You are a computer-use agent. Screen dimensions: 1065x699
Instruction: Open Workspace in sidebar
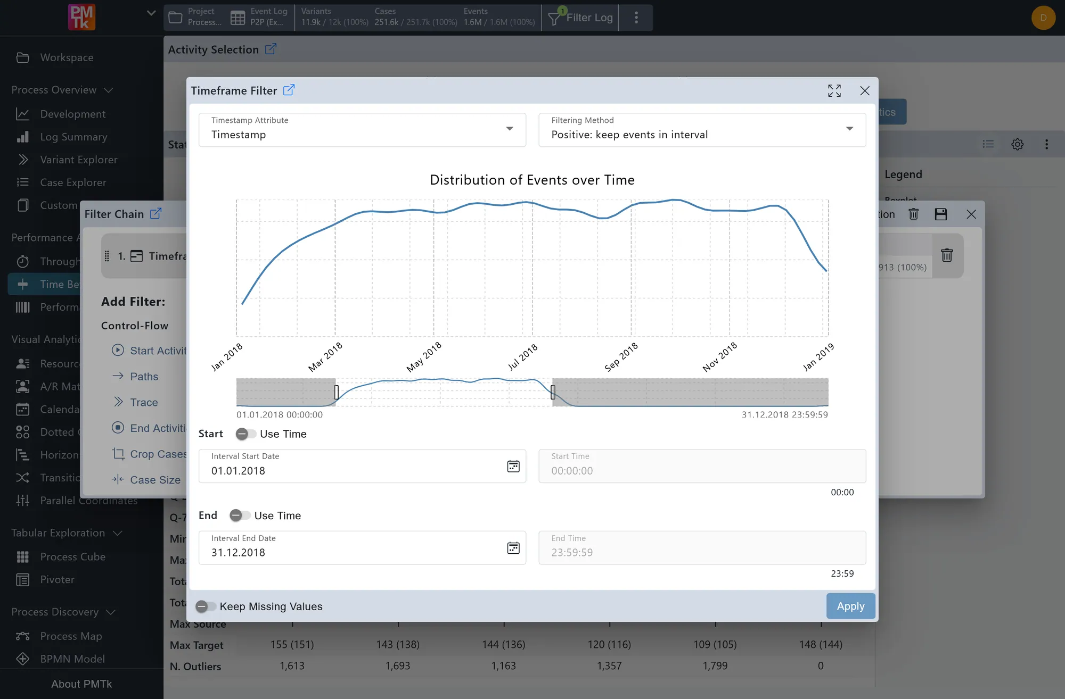(67, 57)
